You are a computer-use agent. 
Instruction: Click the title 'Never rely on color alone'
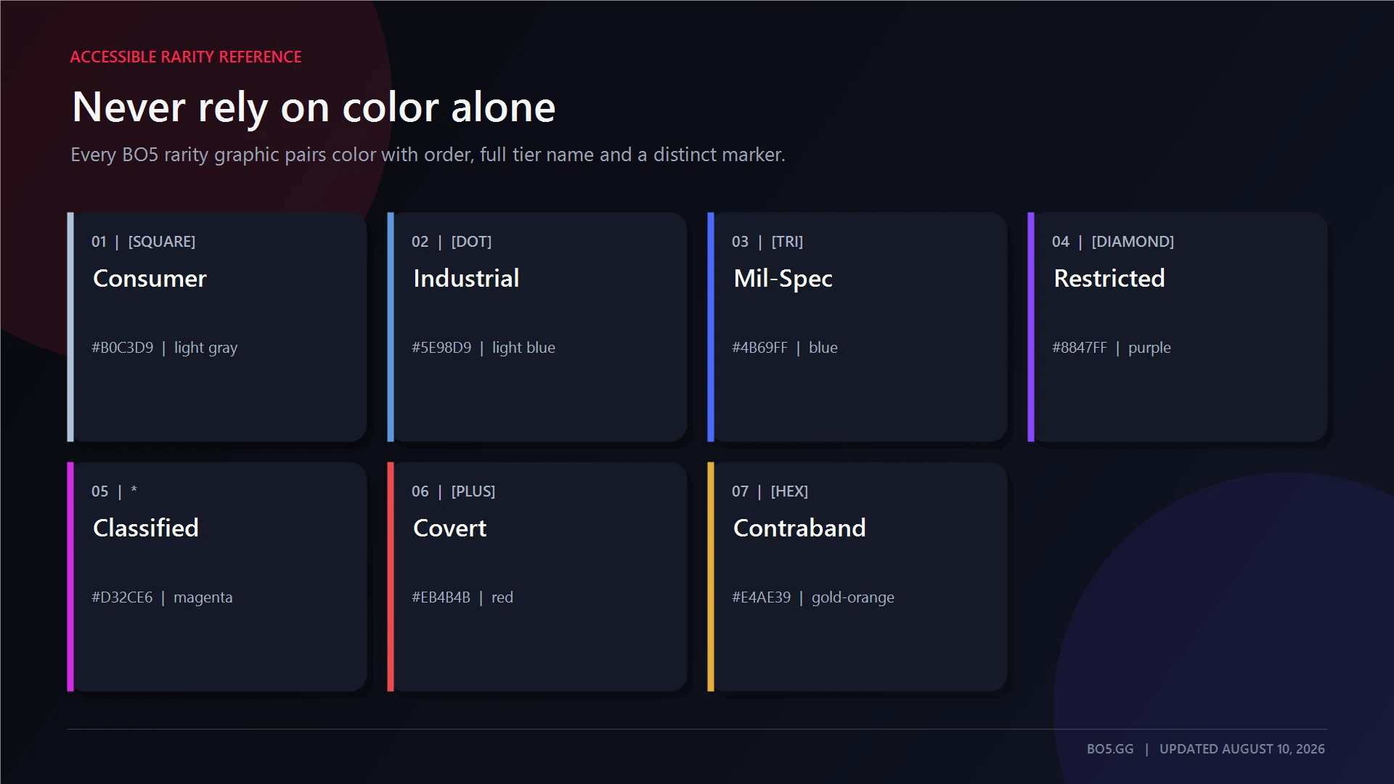[x=314, y=107]
